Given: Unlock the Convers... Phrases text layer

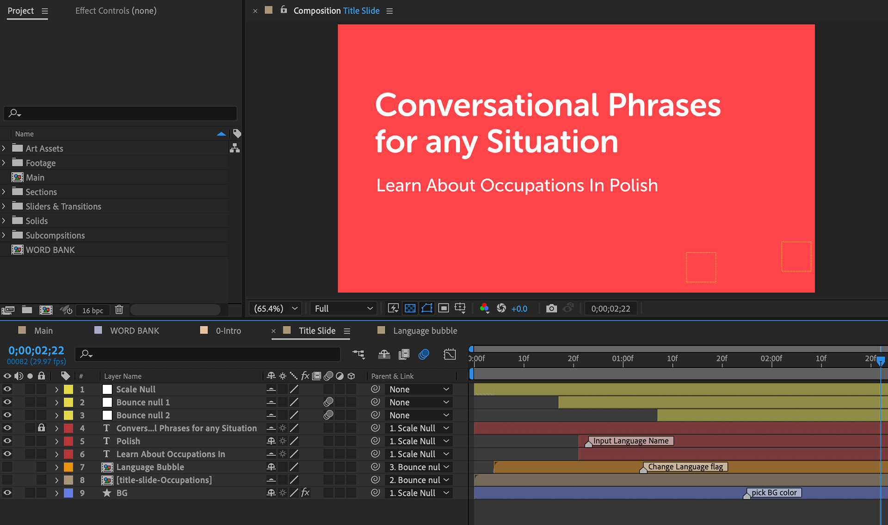Looking at the screenshot, I should (x=42, y=428).
